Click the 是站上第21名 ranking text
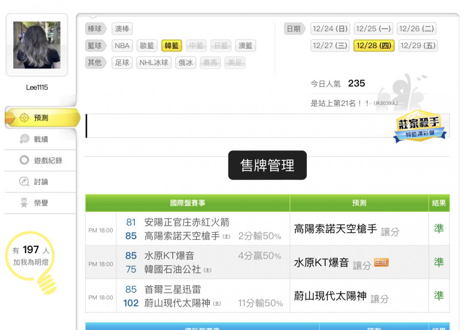Image resolution: width=464 pixels, height=330 pixels. click(x=340, y=103)
